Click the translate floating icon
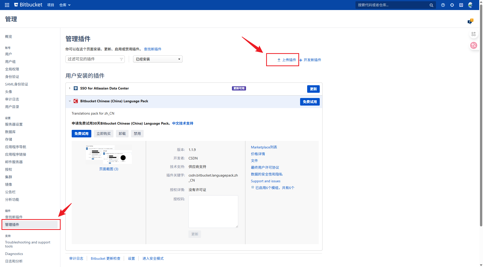The width and height of the screenshot is (483, 267). (x=473, y=45)
